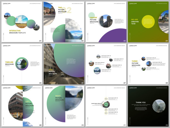
Task: Click the Three Picture Brochure heading
Action: tap(136, 63)
